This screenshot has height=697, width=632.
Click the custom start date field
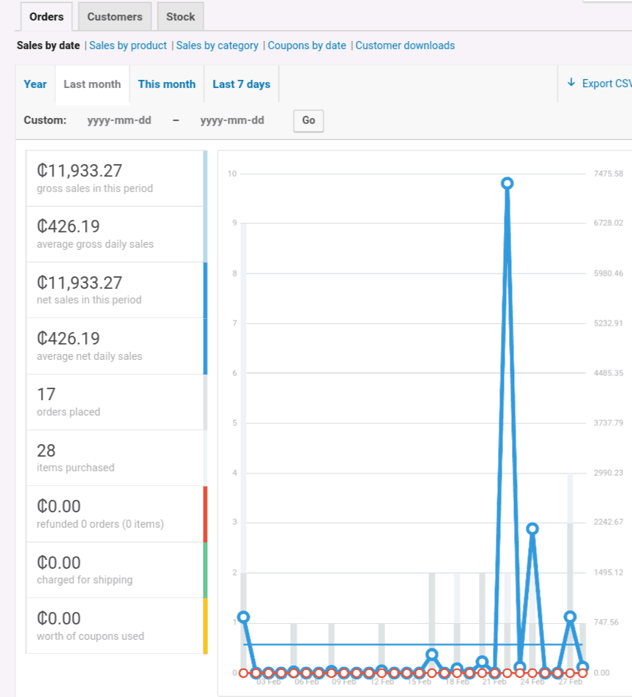[x=119, y=120]
